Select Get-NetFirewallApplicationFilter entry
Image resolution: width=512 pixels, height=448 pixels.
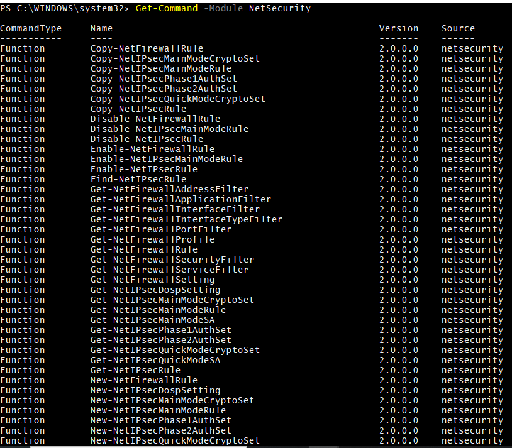(x=181, y=199)
